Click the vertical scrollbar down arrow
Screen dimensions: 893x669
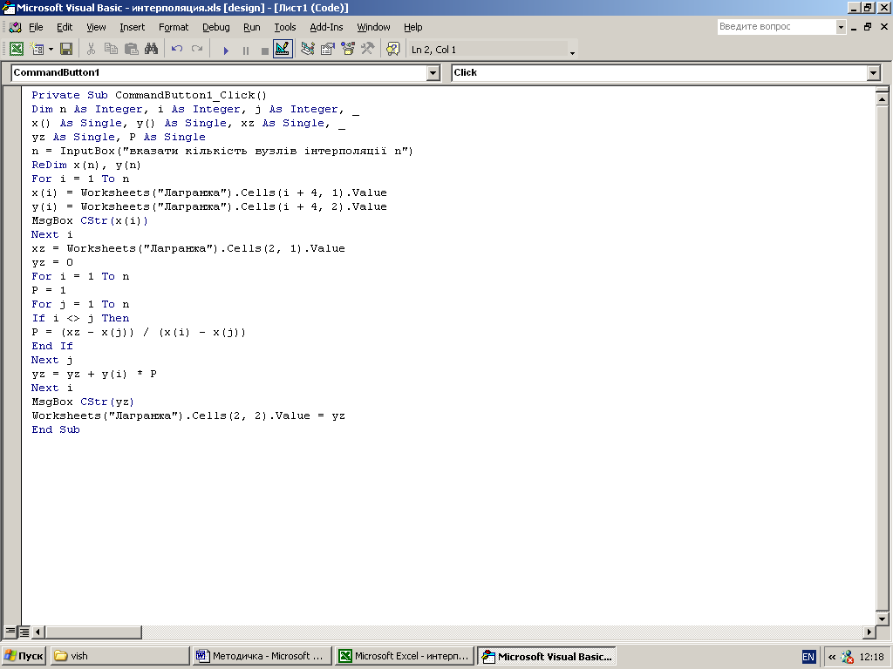882,618
